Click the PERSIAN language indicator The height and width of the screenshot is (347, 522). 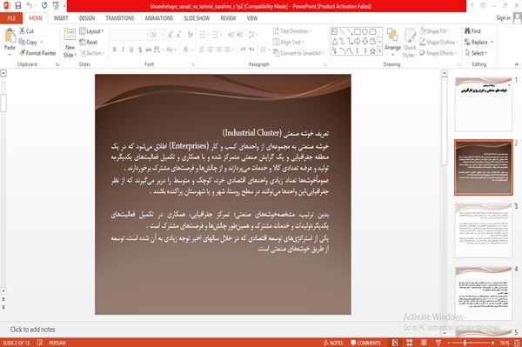(57, 343)
